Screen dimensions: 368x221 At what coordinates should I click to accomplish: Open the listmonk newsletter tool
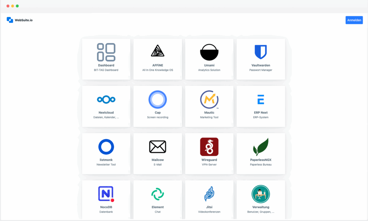coord(106,153)
